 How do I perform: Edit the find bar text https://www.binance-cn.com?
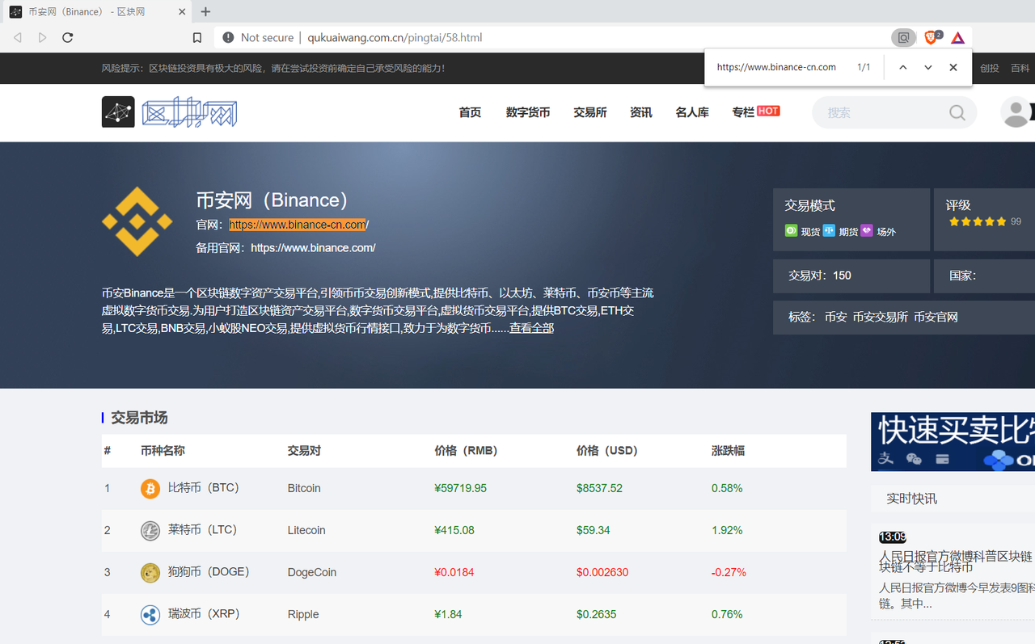(x=776, y=67)
